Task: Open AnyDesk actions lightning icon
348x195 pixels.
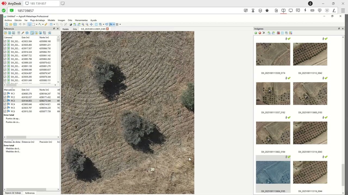Action: point(305,11)
